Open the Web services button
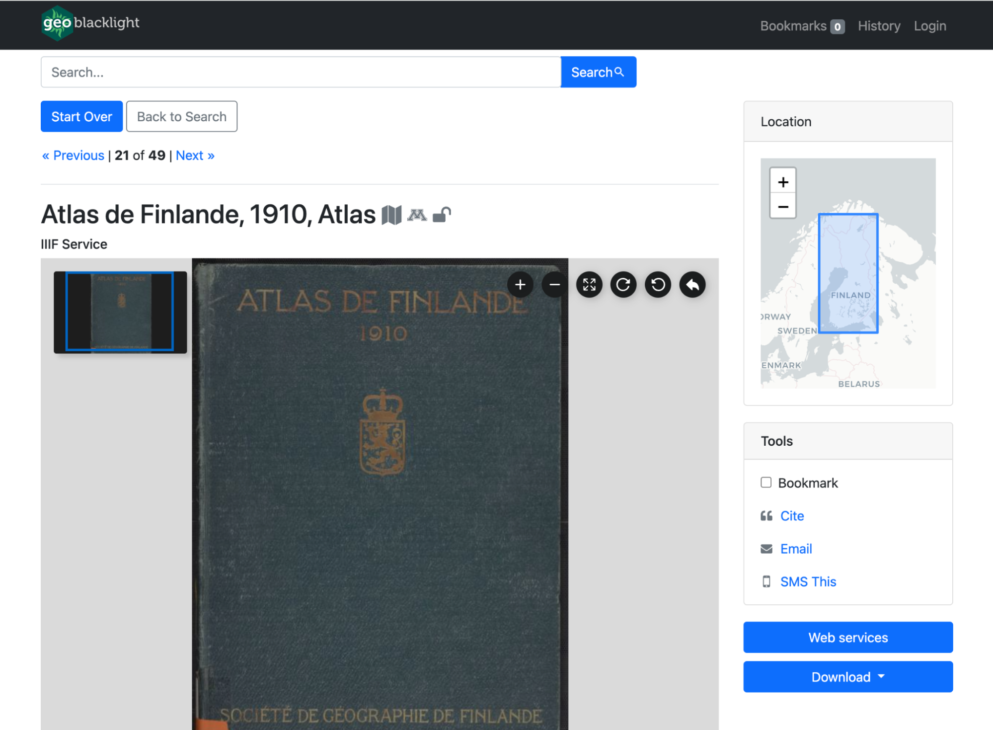 (847, 638)
